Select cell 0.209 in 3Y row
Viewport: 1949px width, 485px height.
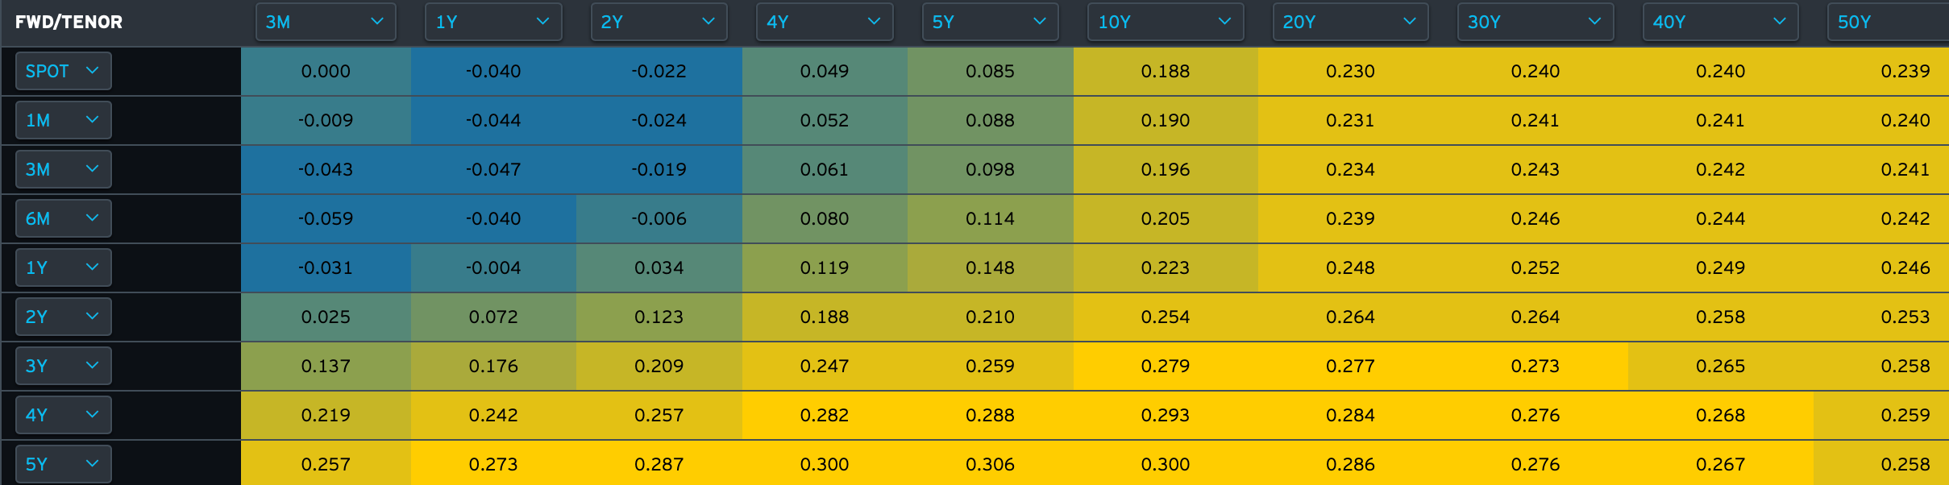point(659,366)
